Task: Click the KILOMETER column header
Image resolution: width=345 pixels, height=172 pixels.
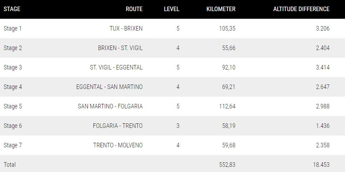Action: click(221, 9)
